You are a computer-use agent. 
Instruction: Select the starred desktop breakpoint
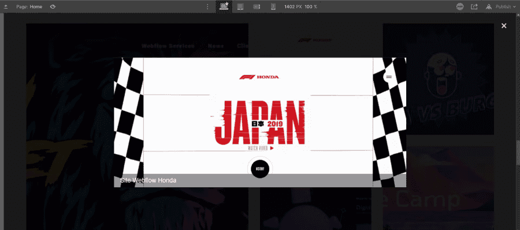224,6
